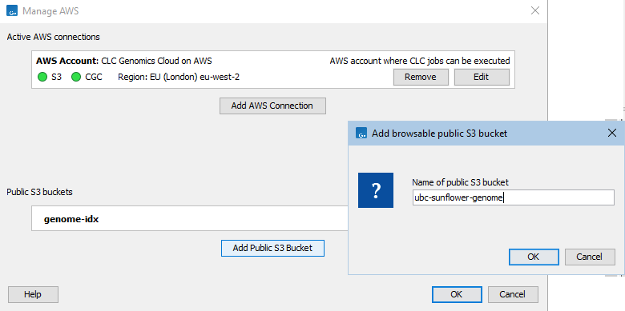Click the 'CLC Genomics Cloud on AWS' account name
The width and height of the screenshot is (625, 311).
(x=156, y=62)
